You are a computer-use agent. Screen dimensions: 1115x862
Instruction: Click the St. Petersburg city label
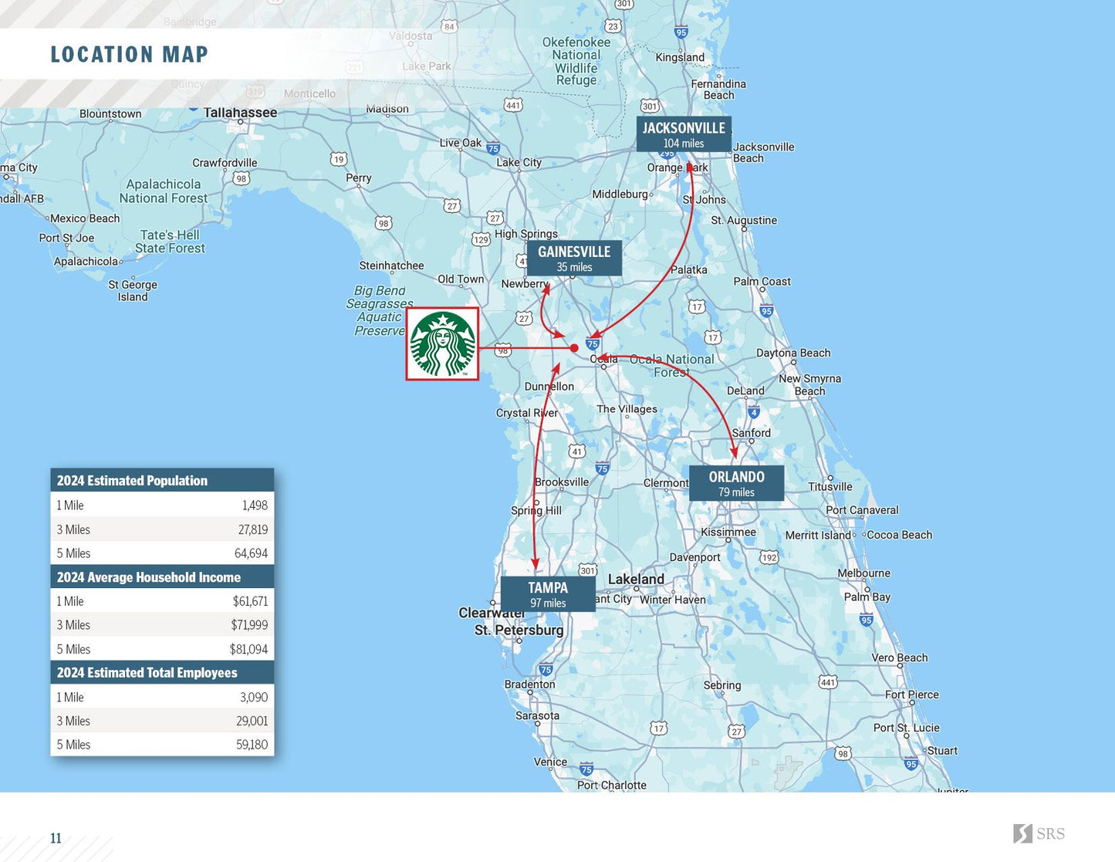[519, 630]
